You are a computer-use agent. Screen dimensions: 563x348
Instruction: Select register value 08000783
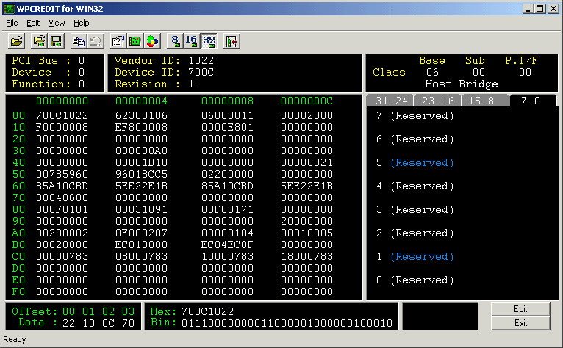click(141, 256)
